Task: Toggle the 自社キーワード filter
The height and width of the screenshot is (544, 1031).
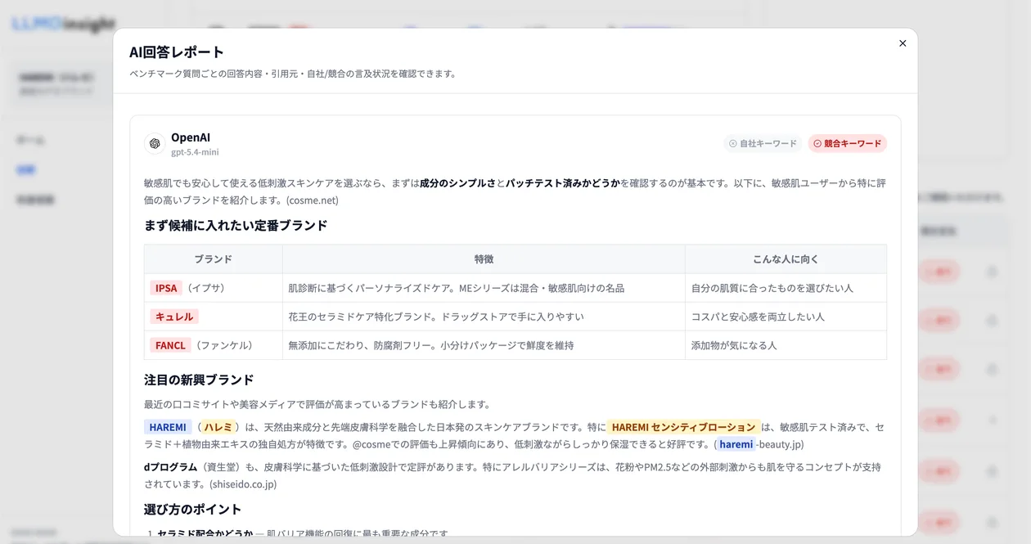Action: point(763,143)
